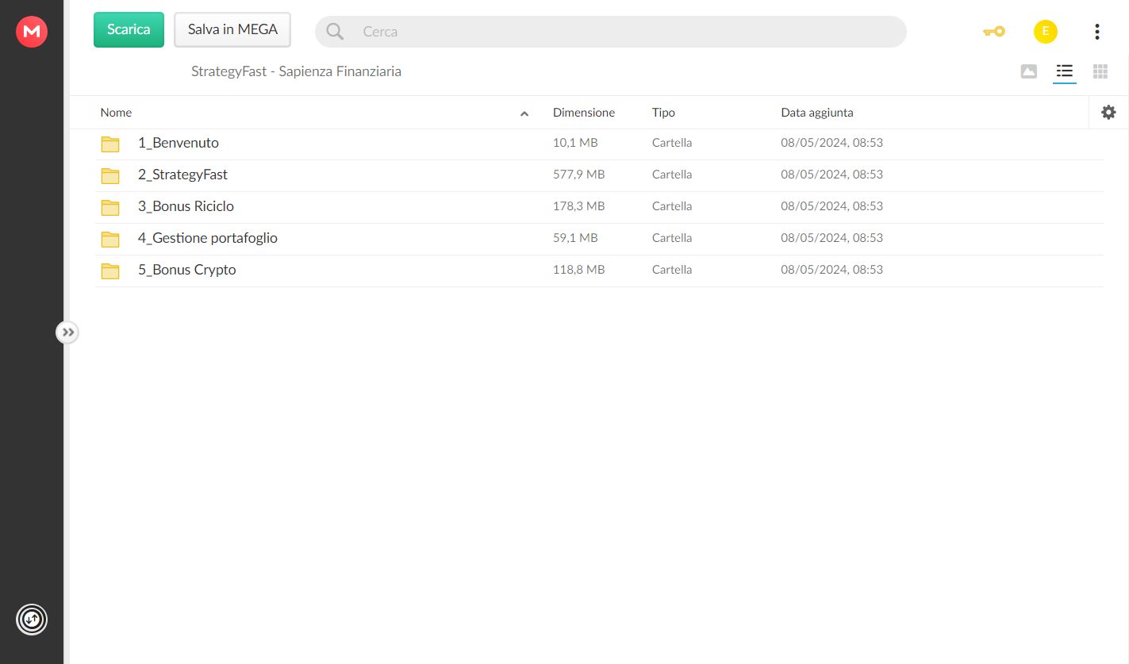Click the magnifier search icon
Screen dimensions: 1129x664
point(335,32)
